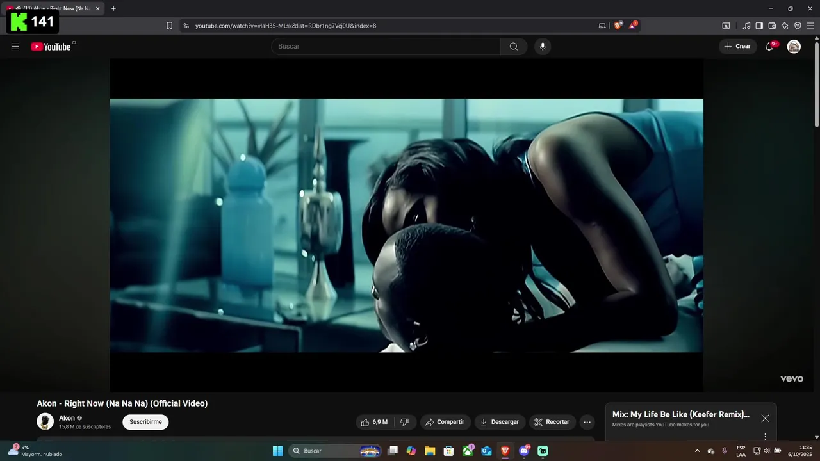Dislike the Akon video
820x461 pixels.
pos(404,422)
